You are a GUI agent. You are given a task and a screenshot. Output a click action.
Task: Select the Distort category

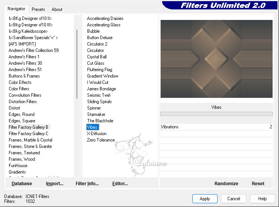click(x=14, y=108)
